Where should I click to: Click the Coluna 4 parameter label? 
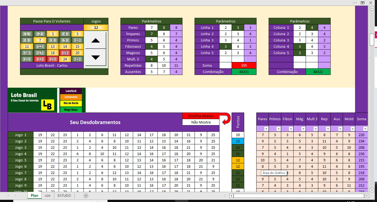[281, 47]
